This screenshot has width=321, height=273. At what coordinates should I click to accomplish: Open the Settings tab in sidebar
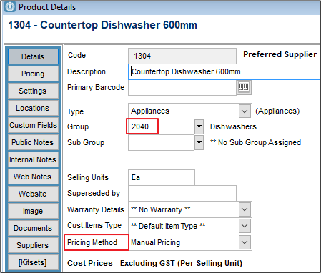click(33, 91)
